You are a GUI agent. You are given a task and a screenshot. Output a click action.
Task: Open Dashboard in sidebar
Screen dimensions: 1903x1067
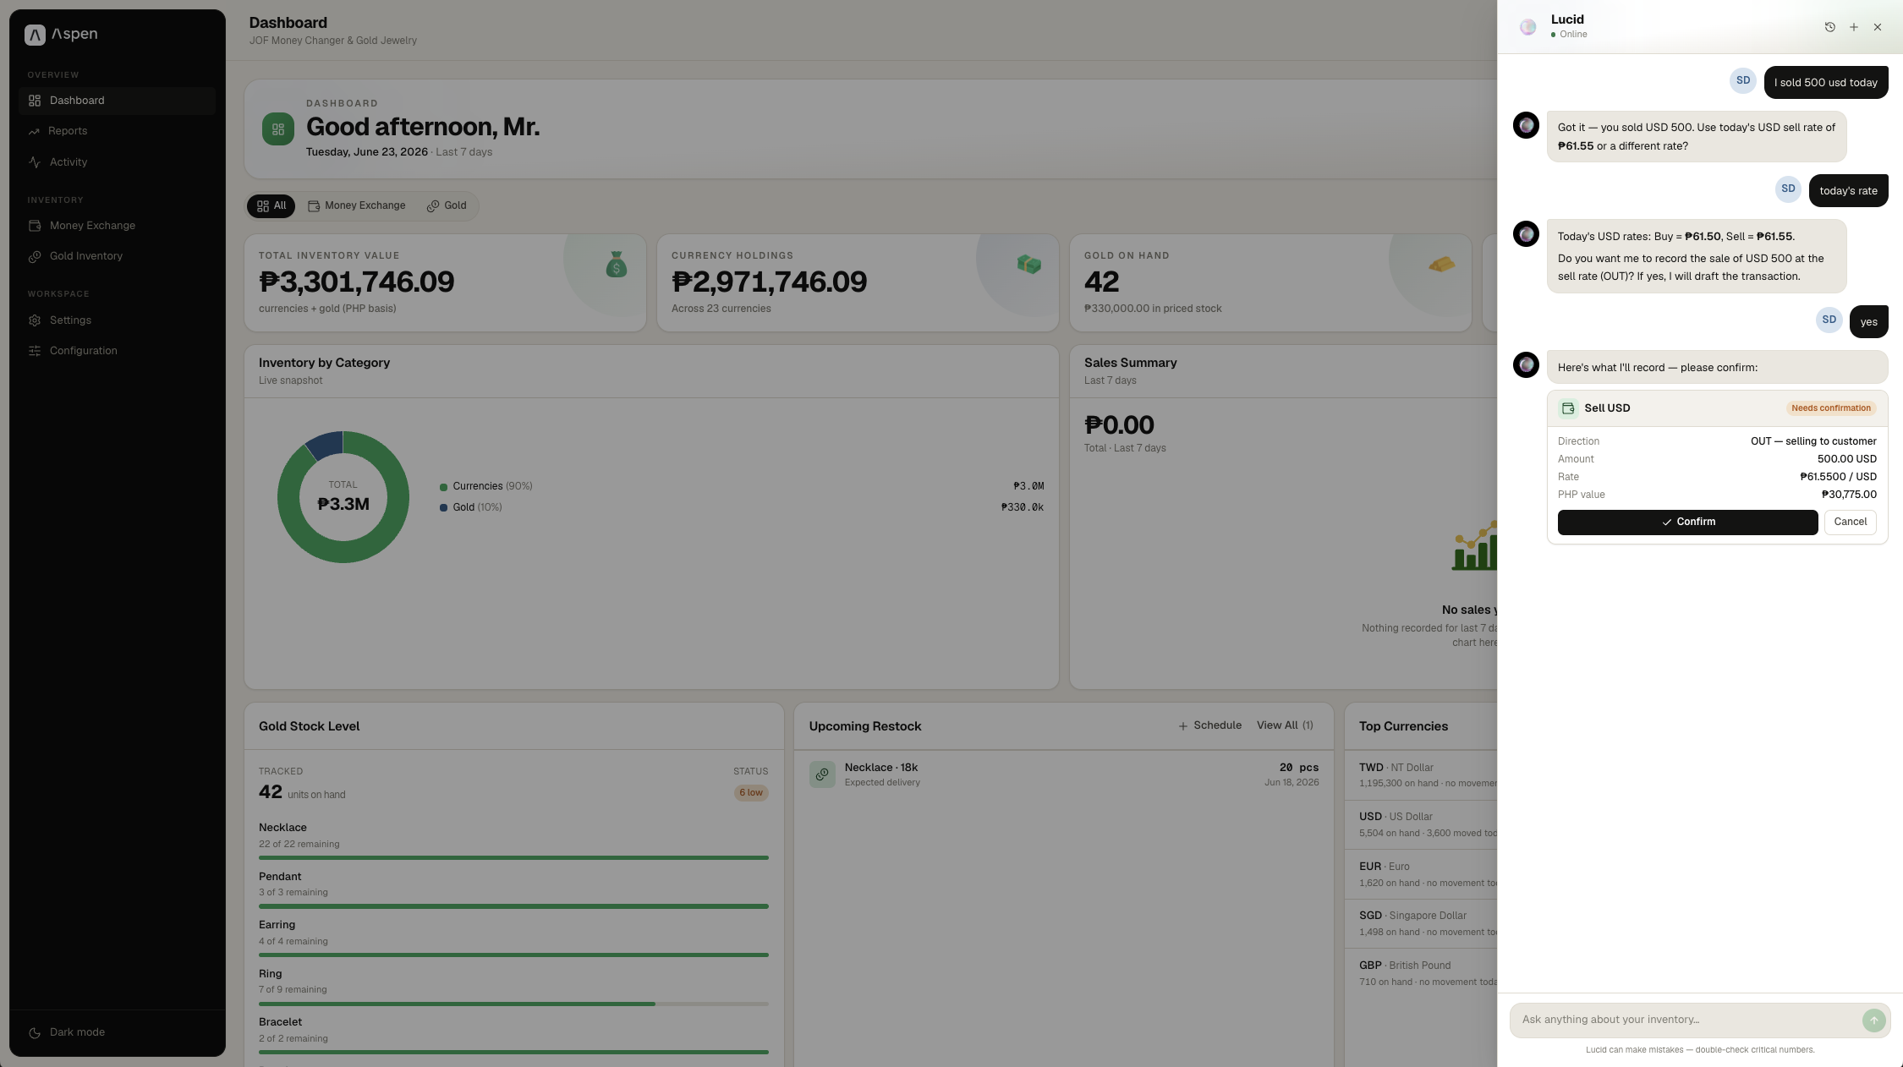click(118, 101)
